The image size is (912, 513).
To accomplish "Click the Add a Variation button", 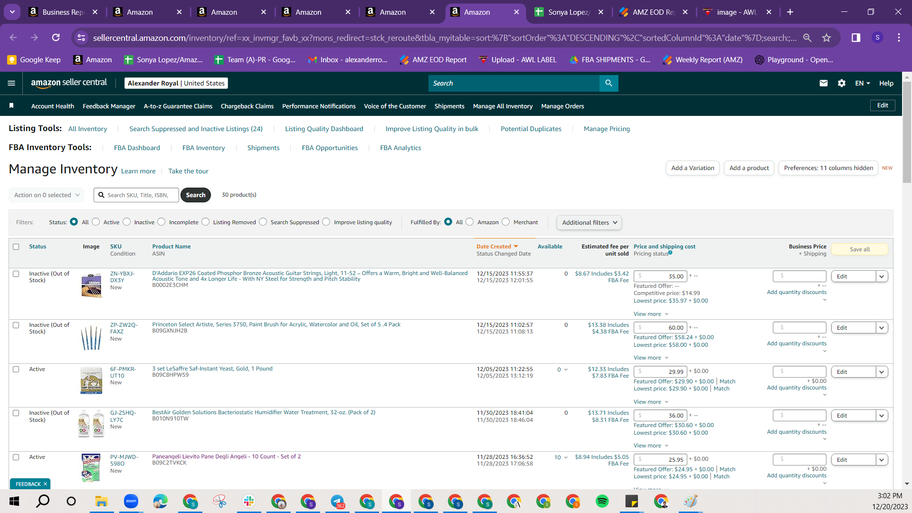I will point(693,168).
